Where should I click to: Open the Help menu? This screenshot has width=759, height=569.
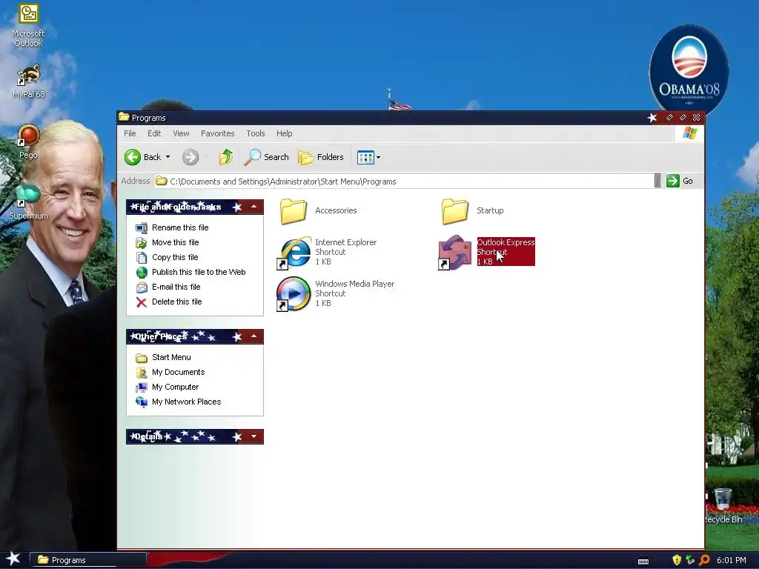pos(284,133)
